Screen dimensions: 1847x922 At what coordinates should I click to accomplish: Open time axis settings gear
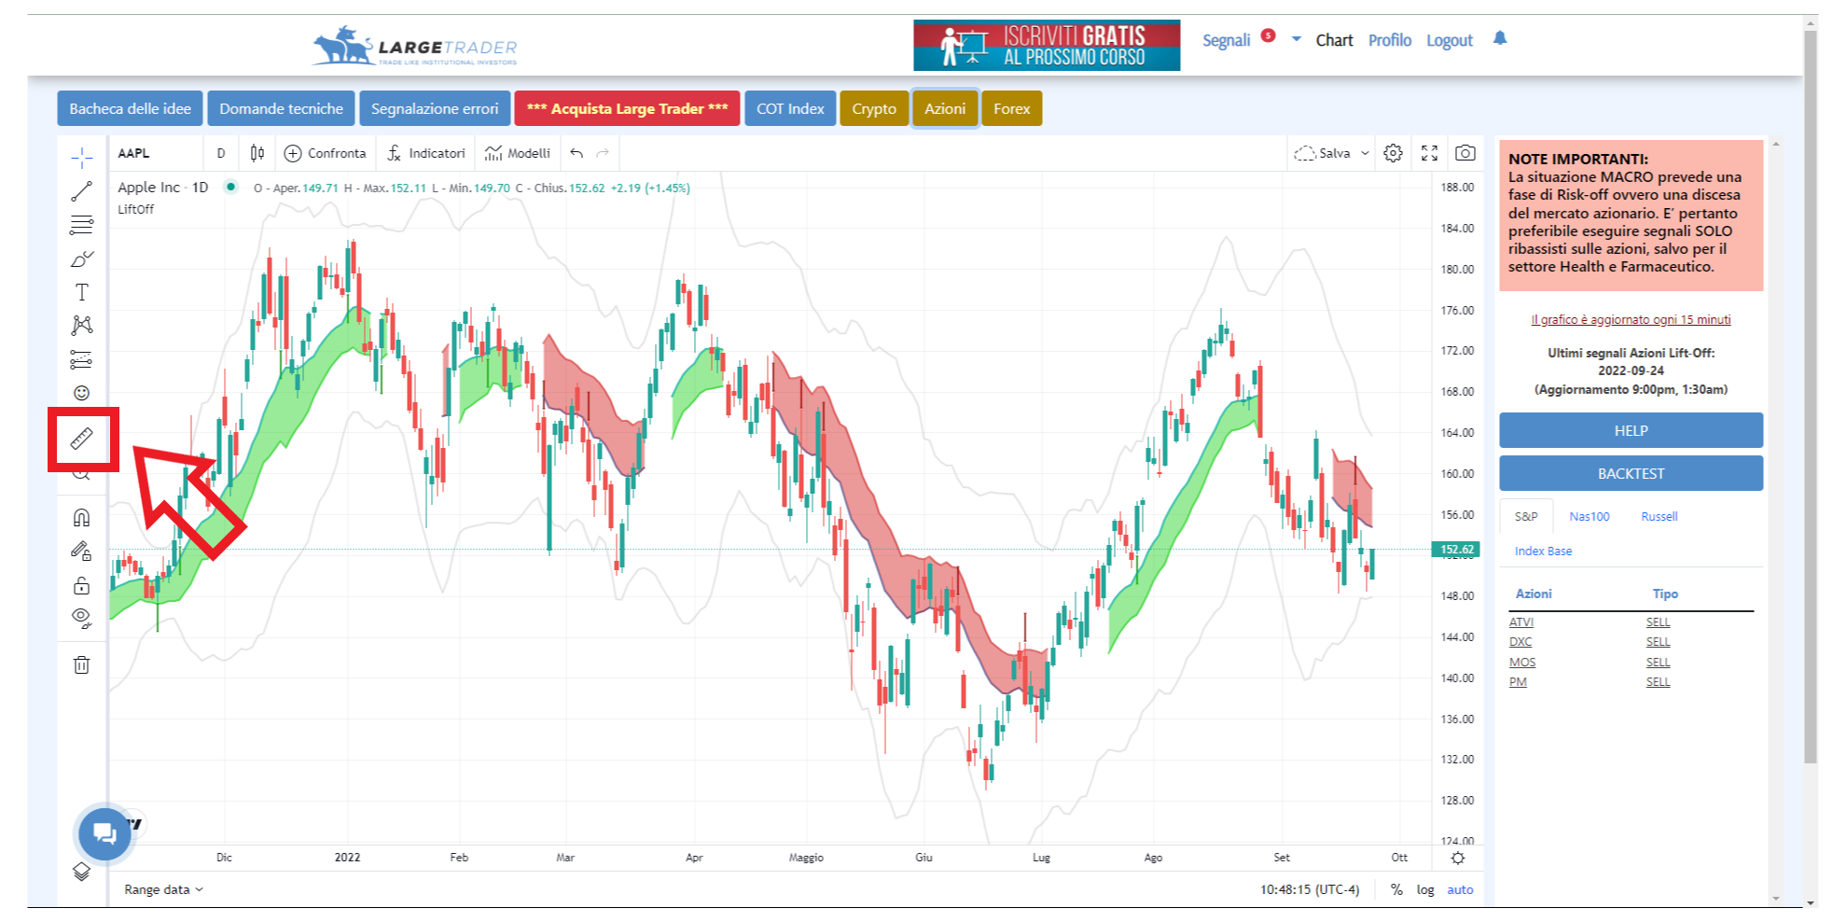[x=1458, y=858]
